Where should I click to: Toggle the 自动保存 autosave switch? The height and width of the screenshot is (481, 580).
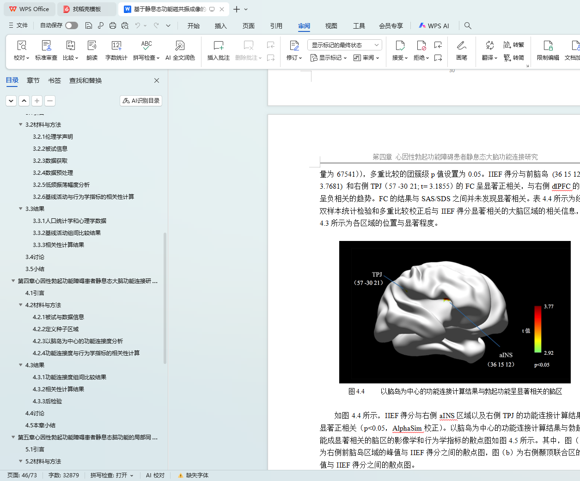pyautogui.click(x=72, y=25)
